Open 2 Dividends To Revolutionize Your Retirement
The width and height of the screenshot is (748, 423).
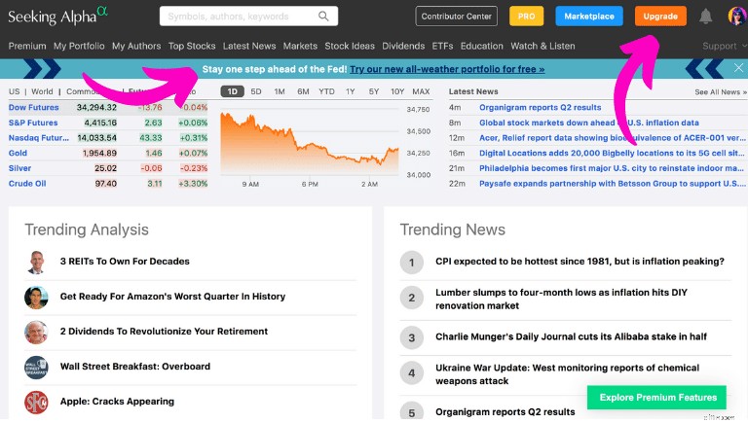click(164, 332)
